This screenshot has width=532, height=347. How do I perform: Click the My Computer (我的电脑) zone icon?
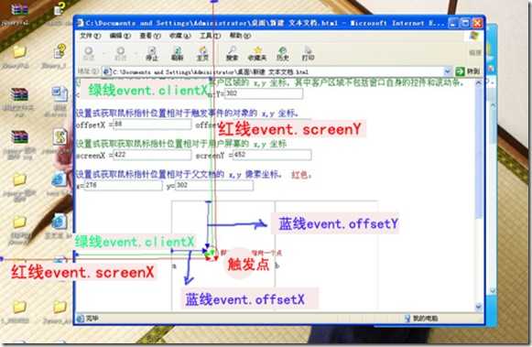[x=407, y=319]
